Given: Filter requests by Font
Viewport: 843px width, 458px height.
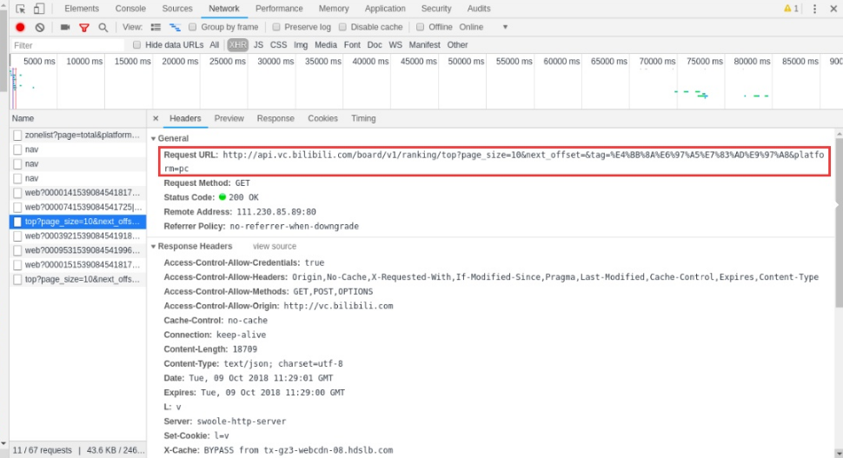Looking at the screenshot, I should [x=352, y=44].
